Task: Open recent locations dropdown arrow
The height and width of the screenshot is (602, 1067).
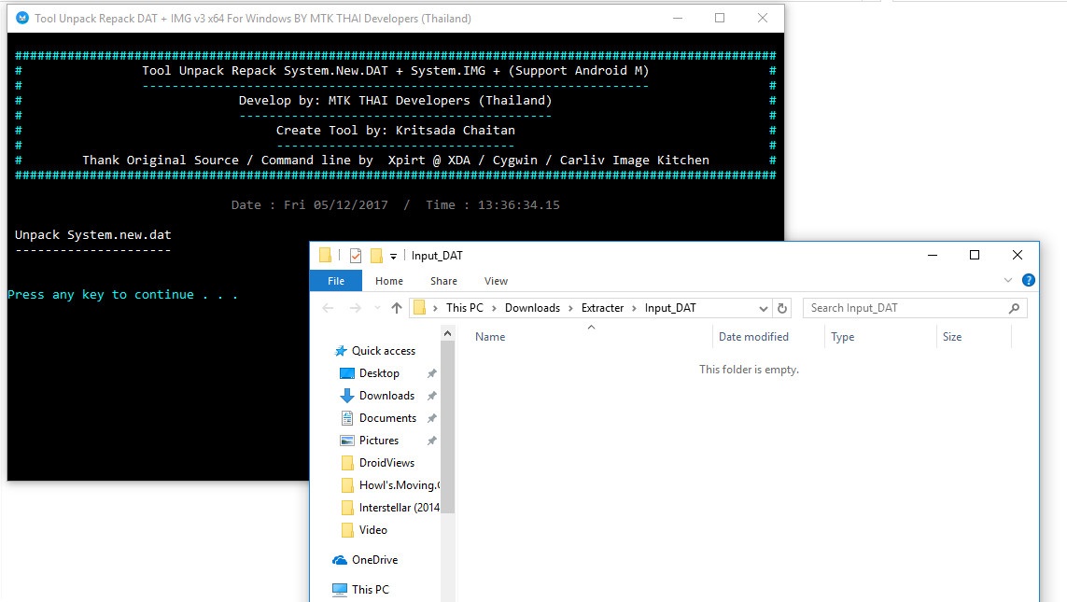Action: [377, 308]
